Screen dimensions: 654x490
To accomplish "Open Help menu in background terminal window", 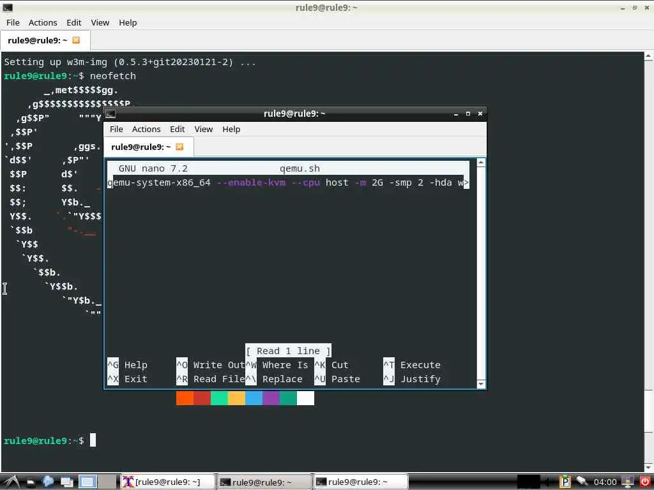I will point(128,22).
